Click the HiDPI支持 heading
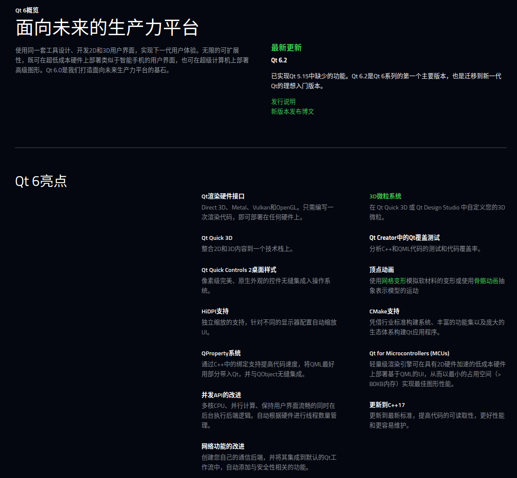The height and width of the screenshot is (478, 517). (215, 311)
